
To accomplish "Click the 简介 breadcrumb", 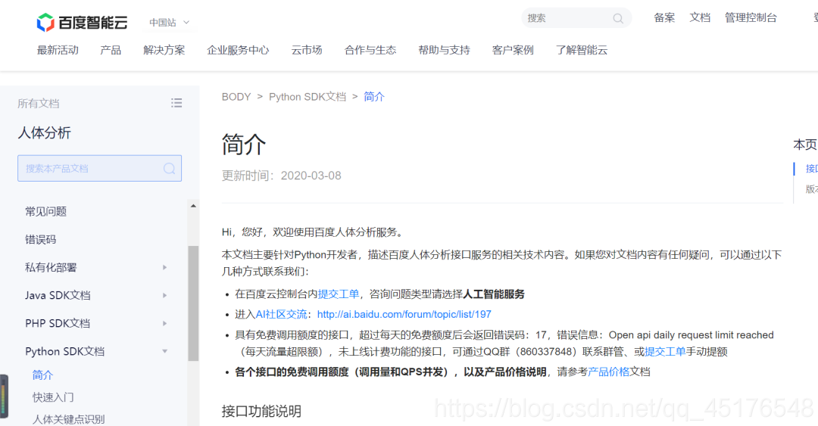I will coord(374,97).
